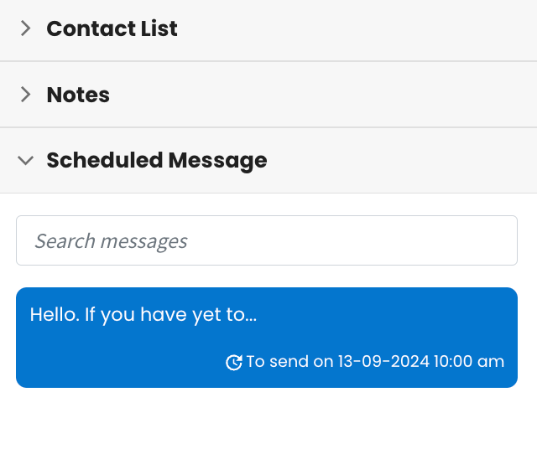
Task: Open the Contact List heading label
Action: pyautogui.click(x=112, y=28)
